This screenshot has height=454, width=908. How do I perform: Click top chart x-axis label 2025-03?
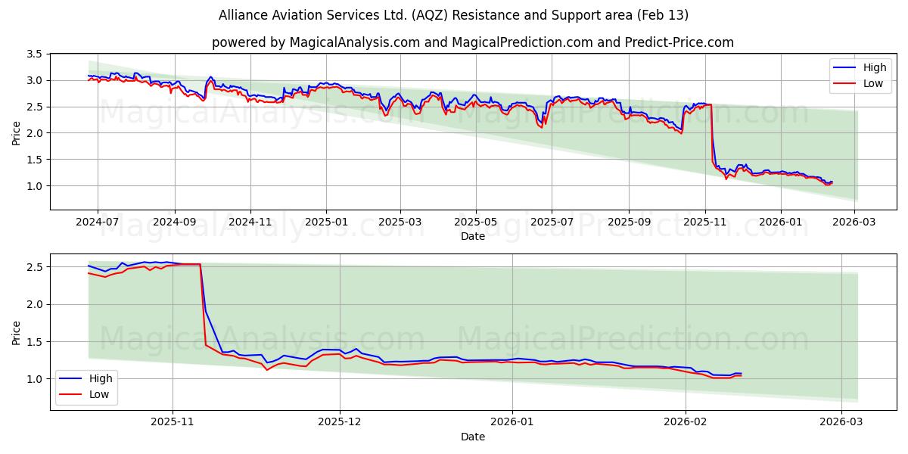click(x=400, y=222)
